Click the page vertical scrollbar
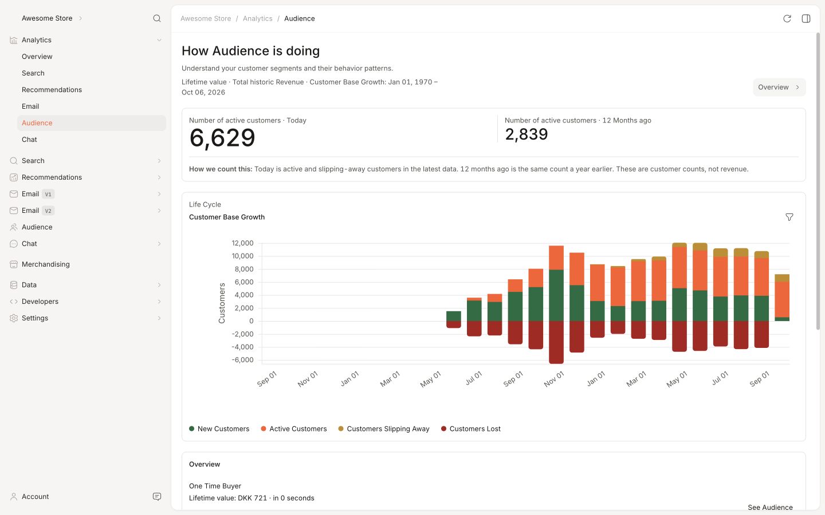The image size is (825, 515). pyautogui.click(x=818, y=181)
